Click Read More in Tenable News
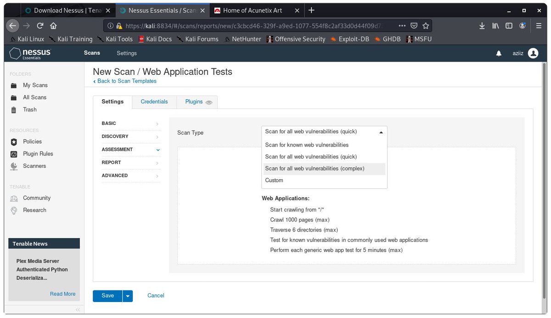Image resolution: width=551 pixels, height=318 pixels. pos(62,294)
